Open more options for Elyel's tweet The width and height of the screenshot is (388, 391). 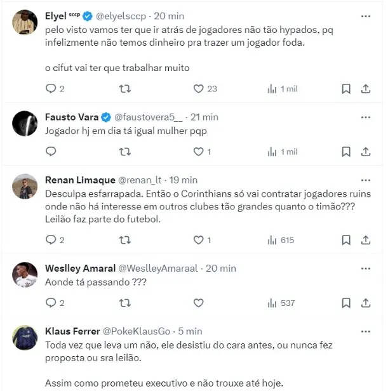pos(366,15)
